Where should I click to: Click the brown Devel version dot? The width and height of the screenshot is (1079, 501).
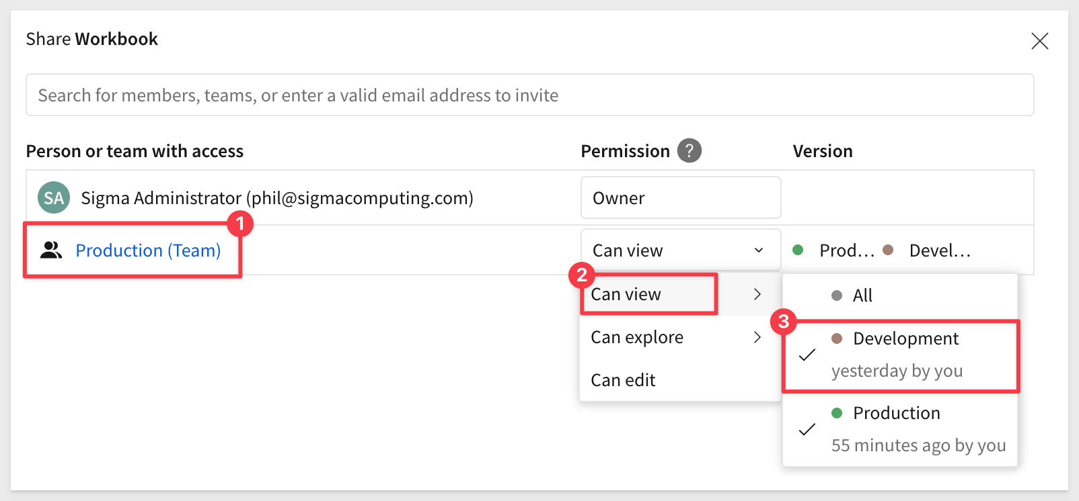click(888, 250)
